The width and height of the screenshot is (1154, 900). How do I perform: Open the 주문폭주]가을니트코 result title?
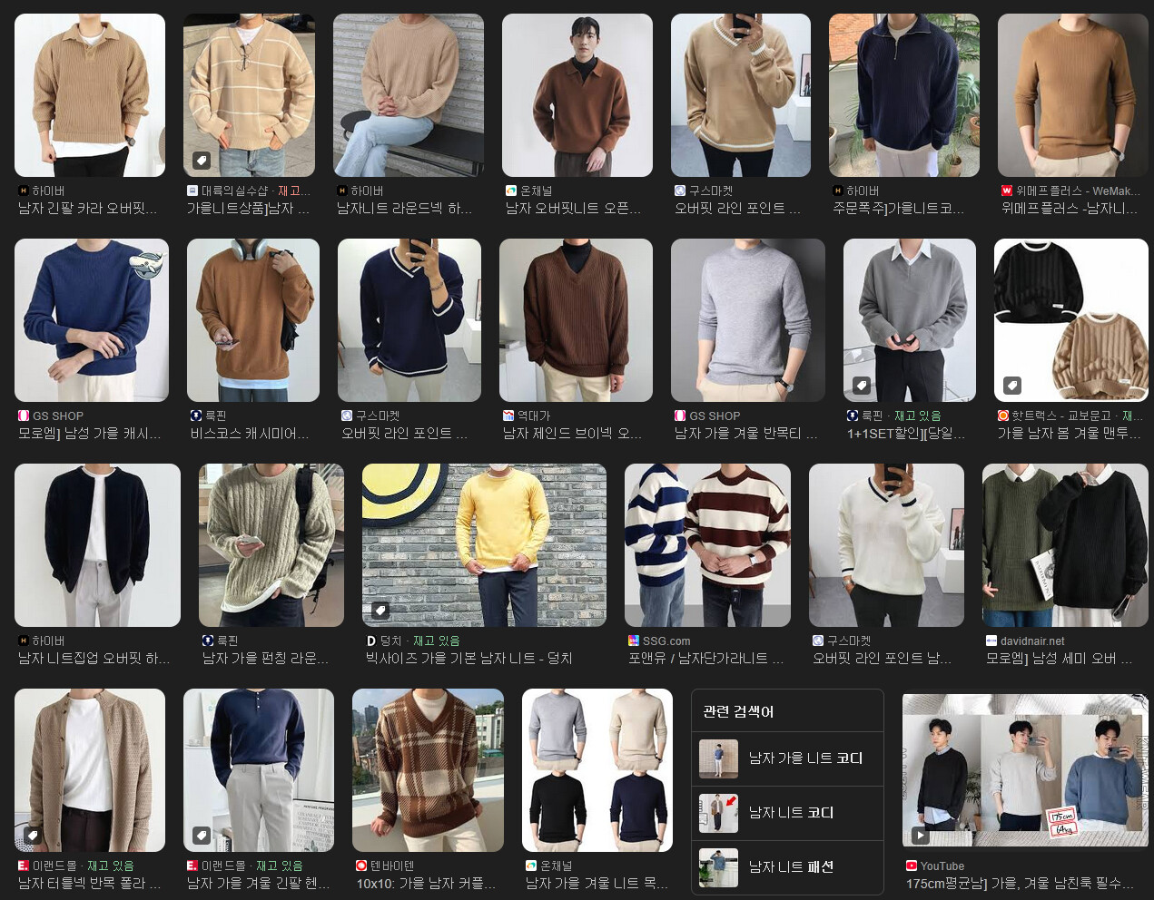pos(899,209)
